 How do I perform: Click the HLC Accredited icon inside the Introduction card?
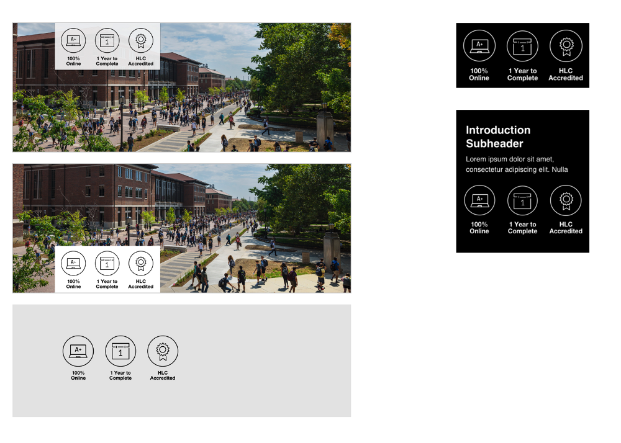point(566,200)
